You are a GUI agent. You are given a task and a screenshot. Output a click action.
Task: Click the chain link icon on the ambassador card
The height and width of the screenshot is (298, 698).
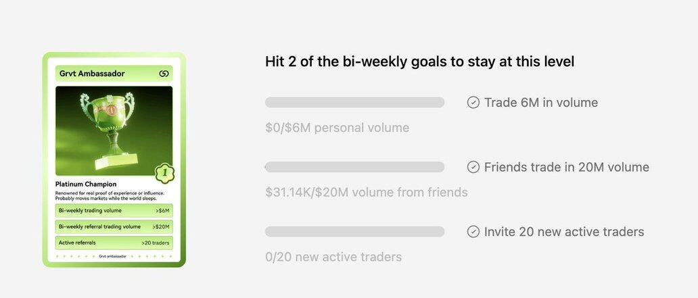(x=164, y=74)
